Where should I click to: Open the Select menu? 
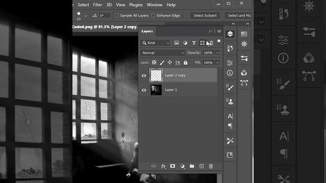83,5
